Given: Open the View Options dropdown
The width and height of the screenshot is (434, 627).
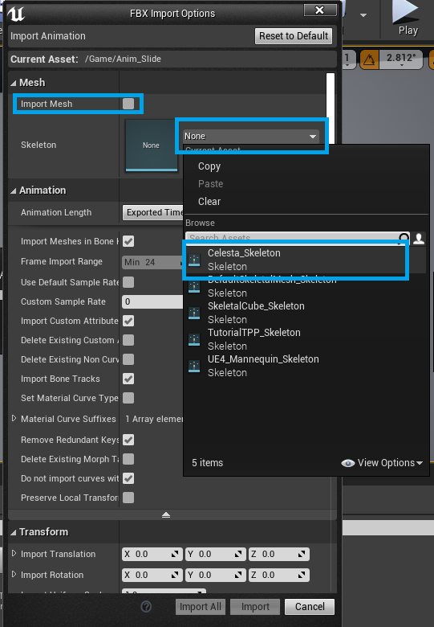Looking at the screenshot, I should click(x=382, y=463).
